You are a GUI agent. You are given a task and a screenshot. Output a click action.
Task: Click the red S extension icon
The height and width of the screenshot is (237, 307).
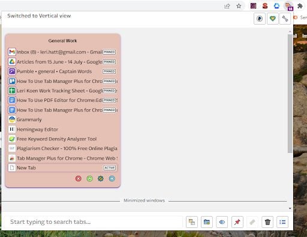[x=265, y=6]
